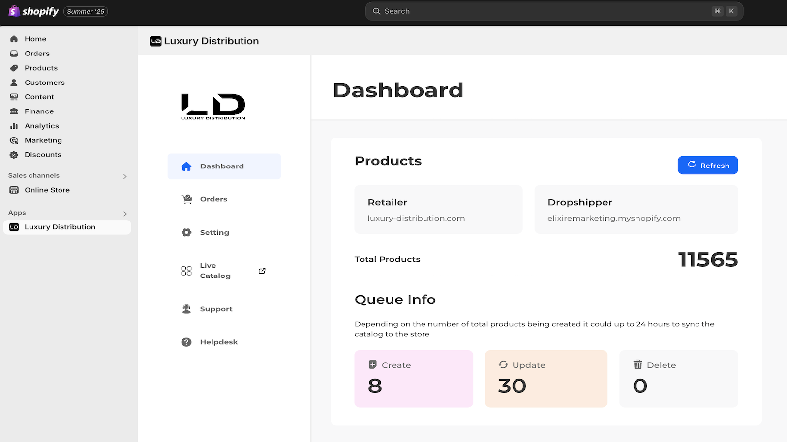Click the headset icon beside Support
787x442 pixels.
(x=186, y=309)
